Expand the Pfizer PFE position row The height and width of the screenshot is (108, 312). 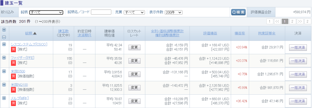click(4, 58)
